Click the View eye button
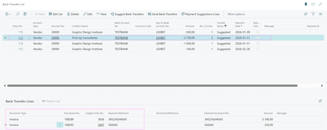The height and width of the screenshot is (130, 327). (x=101, y=14)
